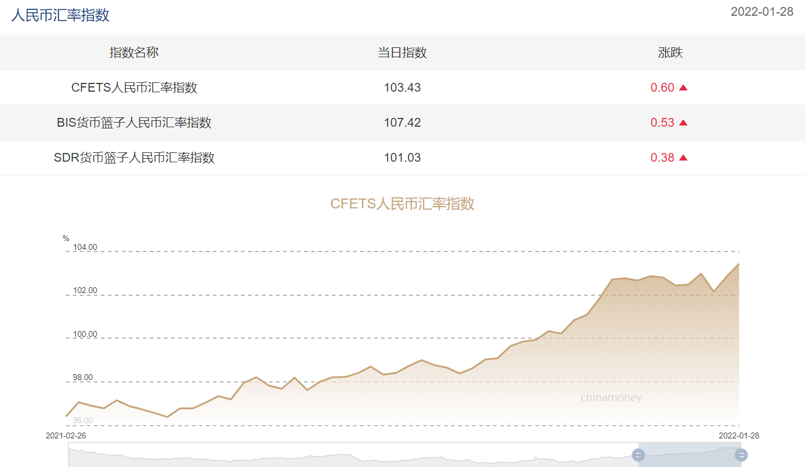This screenshot has width=805, height=467.
Task: Click the red up arrow beside 0.53
Action: point(683,123)
